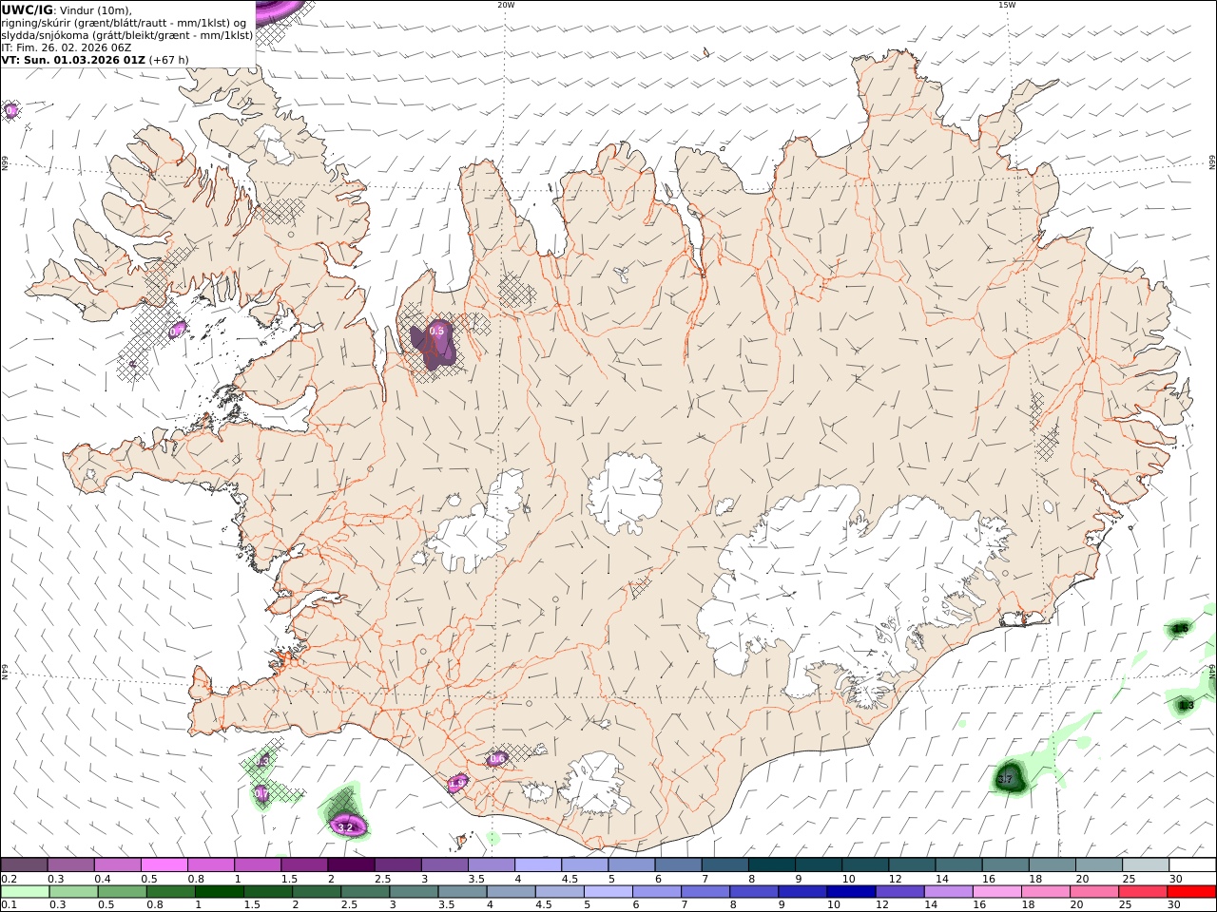1217x912 pixels.
Task: Select the darkest purple upper swatch above 2
Action: (x=351, y=865)
